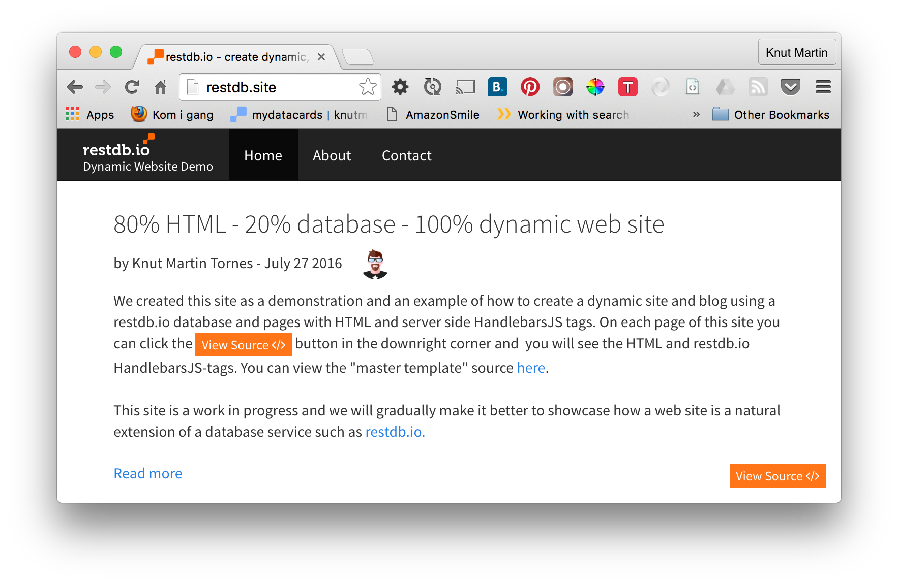This screenshot has height=584, width=898.
Task: Click the brown camera-lens extension icon
Action: (563, 87)
